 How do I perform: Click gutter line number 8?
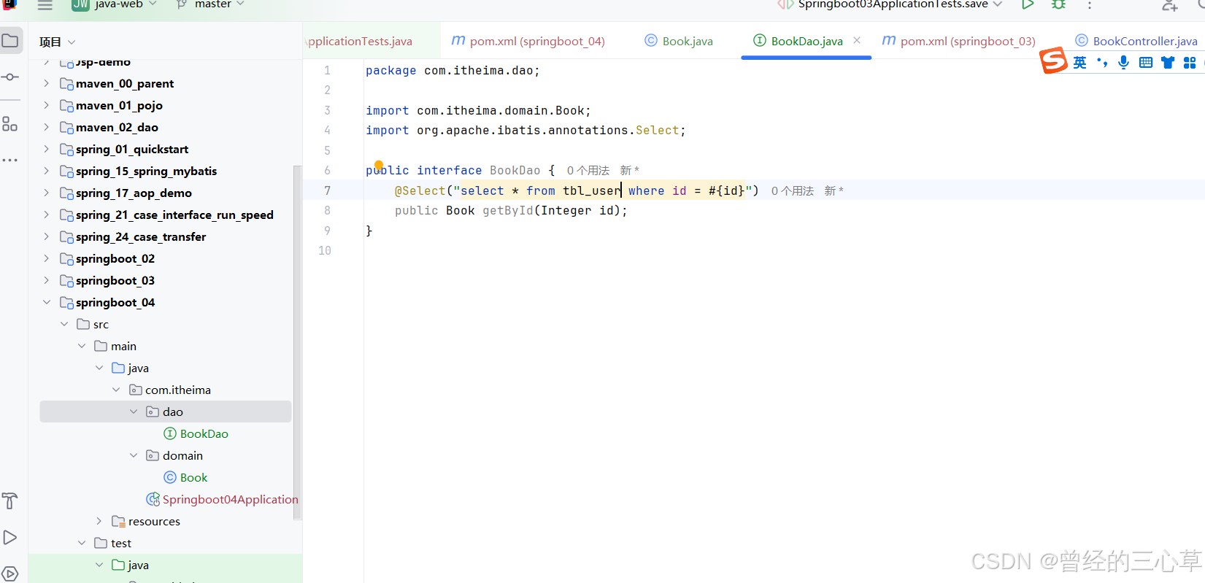(x=327, y=211)
